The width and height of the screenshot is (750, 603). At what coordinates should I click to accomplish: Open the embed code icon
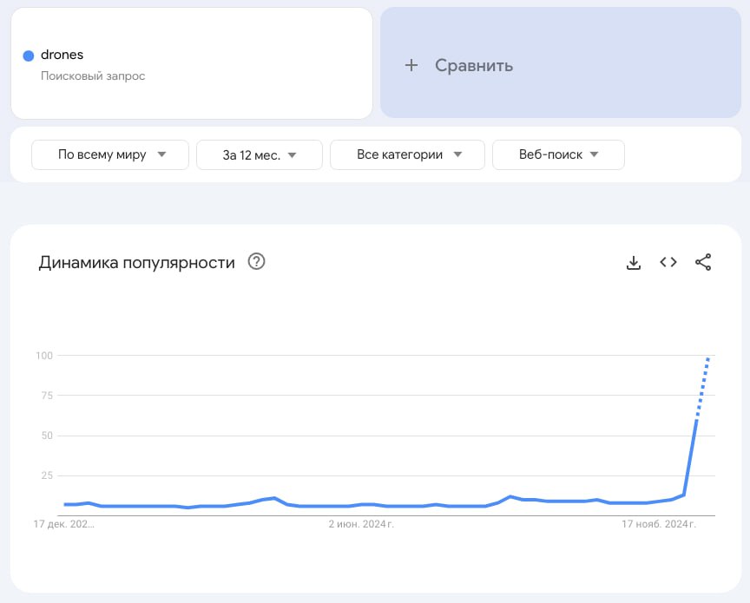pos(668,262)
